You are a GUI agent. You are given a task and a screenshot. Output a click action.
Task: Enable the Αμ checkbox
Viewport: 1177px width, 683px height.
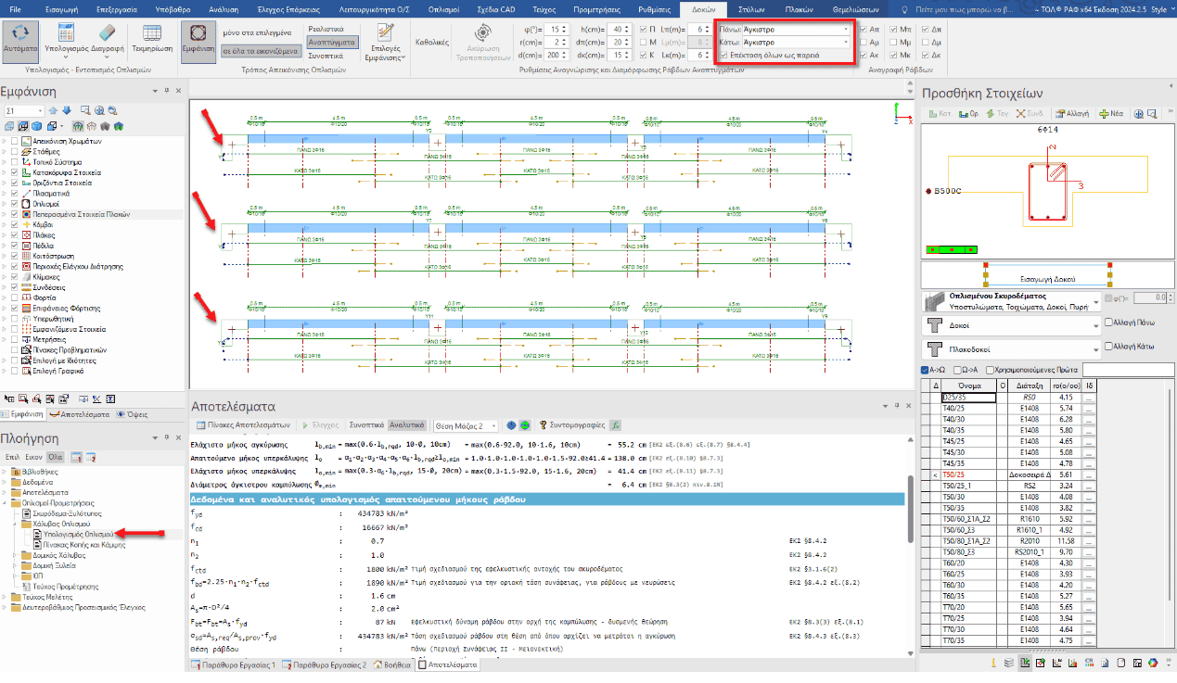(864, 43)
